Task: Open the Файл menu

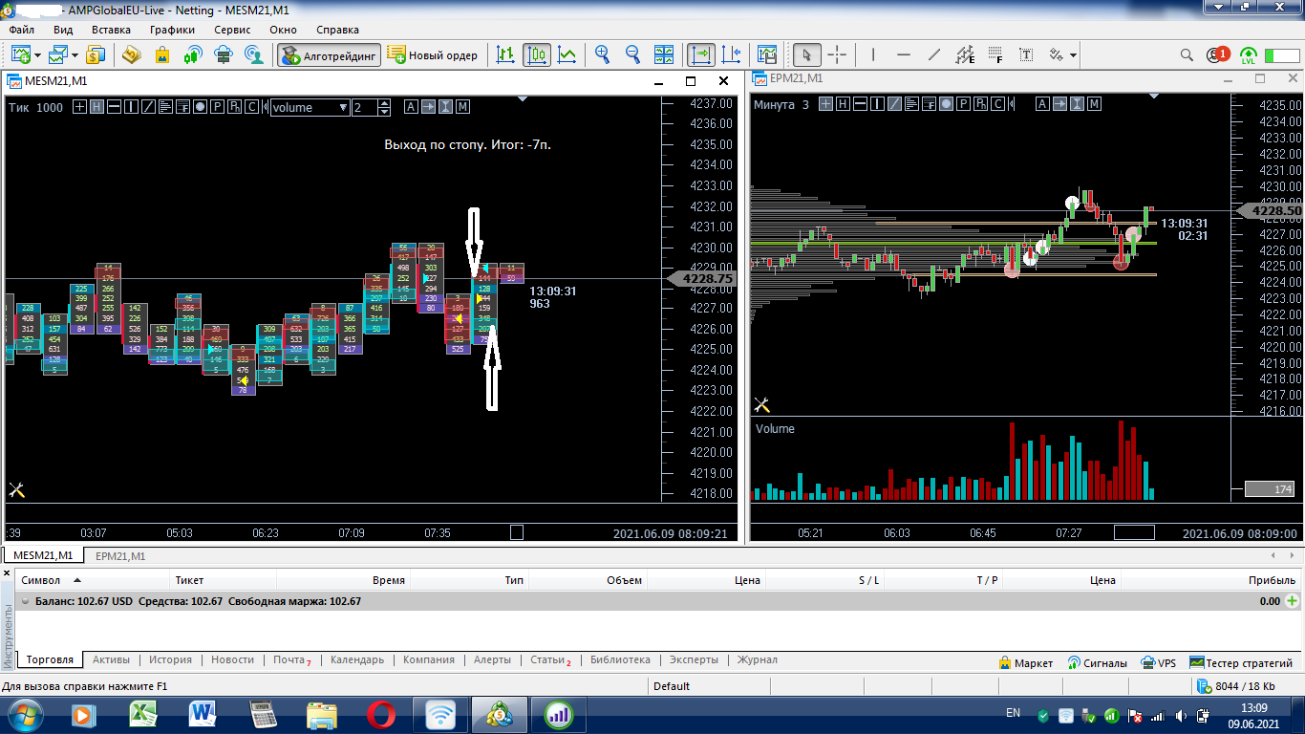Action: click(21, 30)
